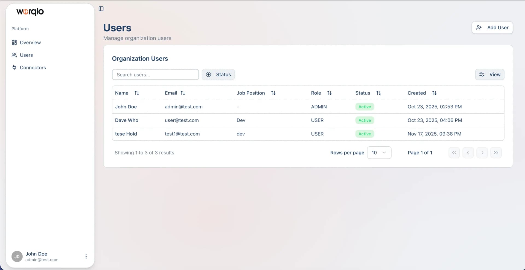Viewport: 525px width, 270px height.
Task: Open the Rows per page dropdown
Action: point(379,153)
